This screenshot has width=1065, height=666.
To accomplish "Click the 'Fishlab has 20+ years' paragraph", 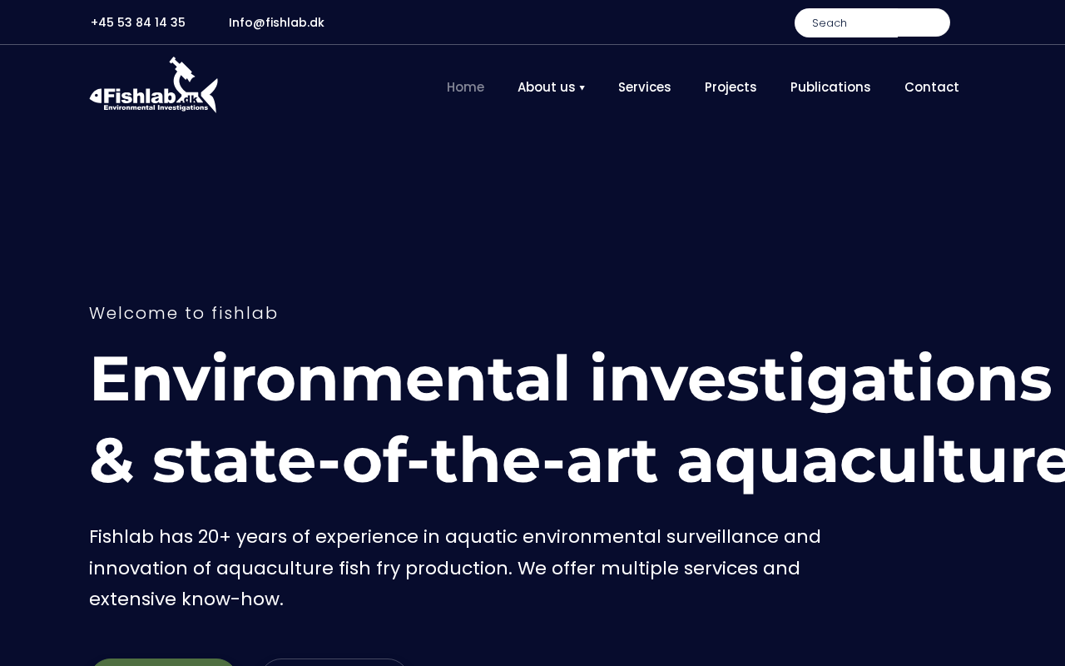I will (455, 568).
